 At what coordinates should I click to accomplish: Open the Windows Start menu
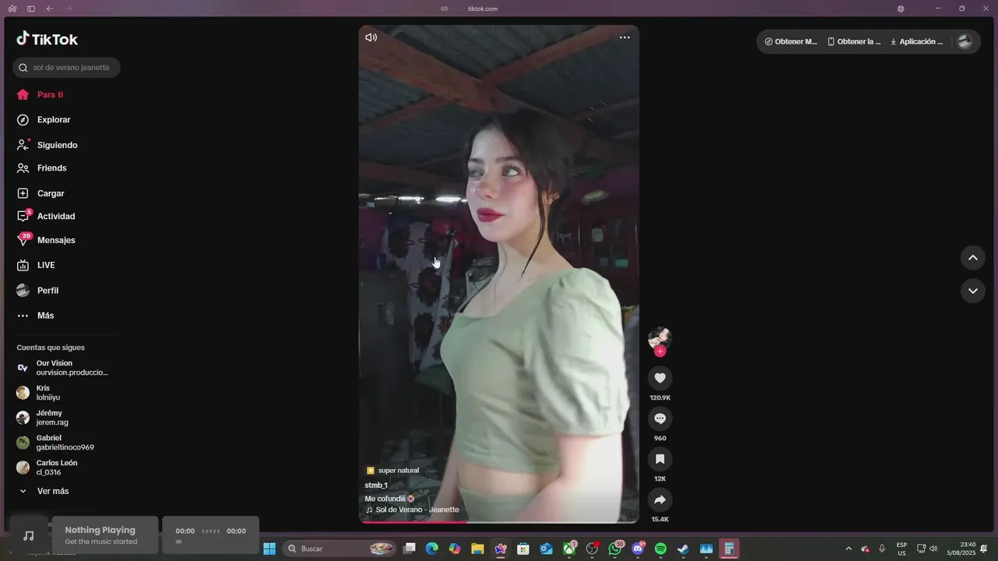(269, 549)
